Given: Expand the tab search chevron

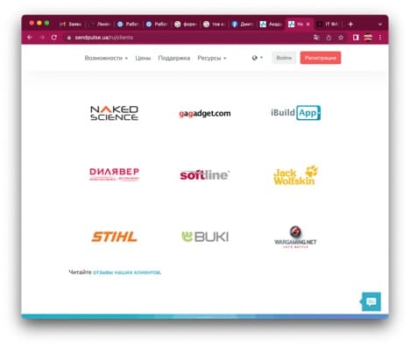Looking at the screenshot, I should point(380,25).
